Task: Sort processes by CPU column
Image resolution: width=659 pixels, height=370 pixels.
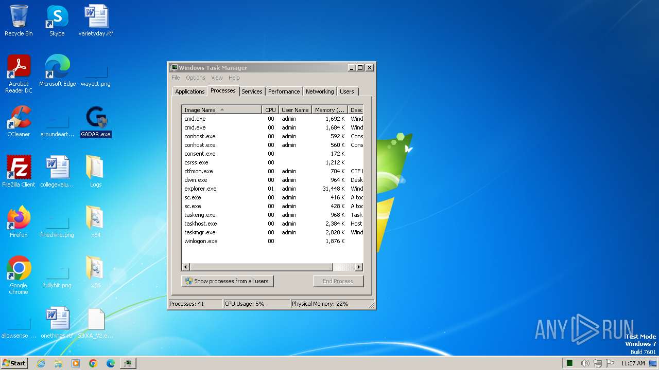Action: 270,110
